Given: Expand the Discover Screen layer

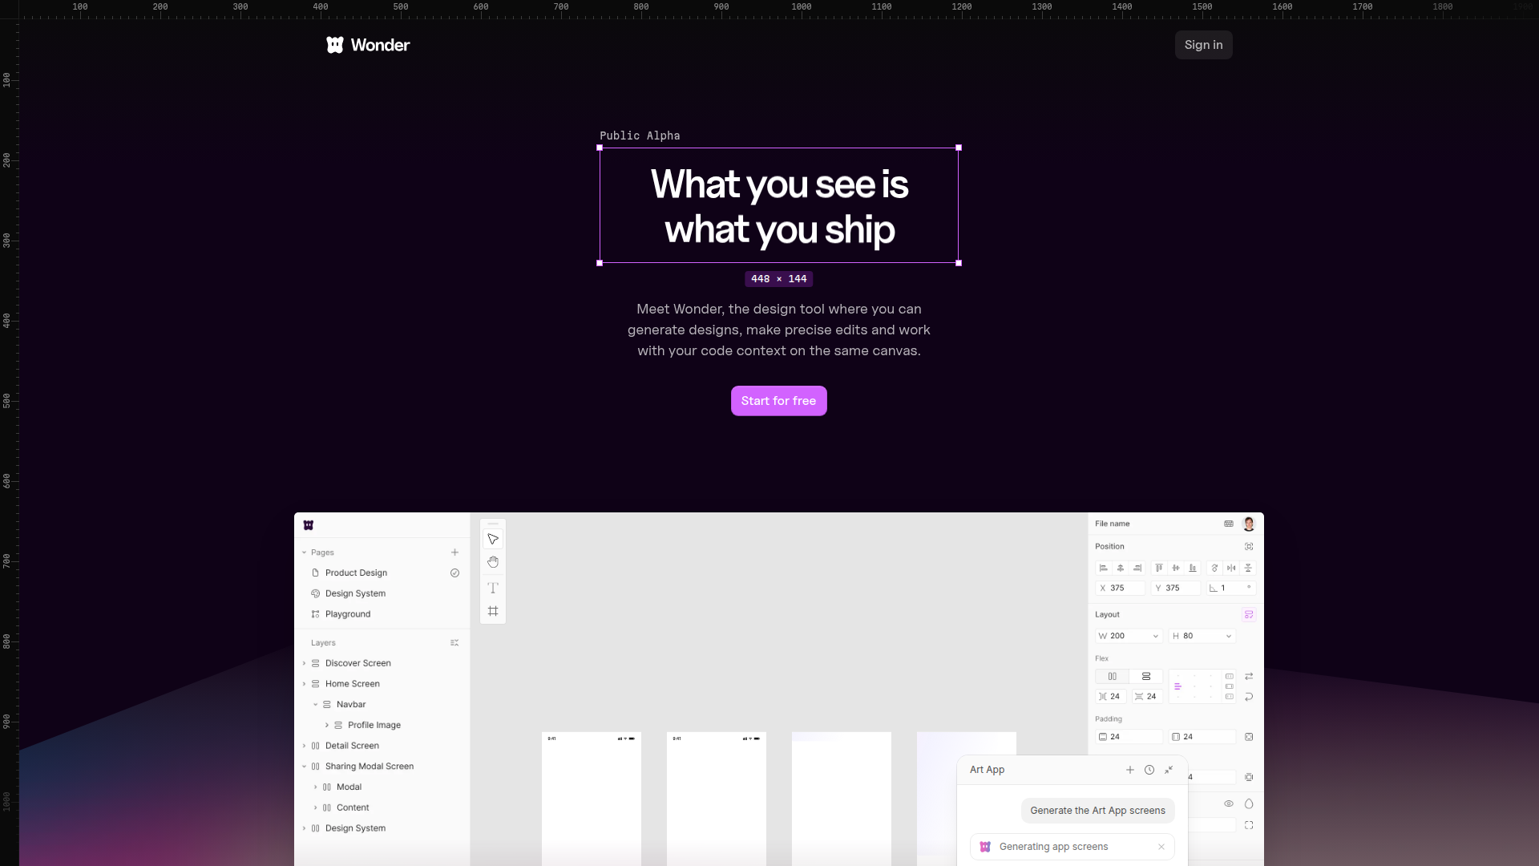Looking at the screenshot, I should (x=305, y=663).
